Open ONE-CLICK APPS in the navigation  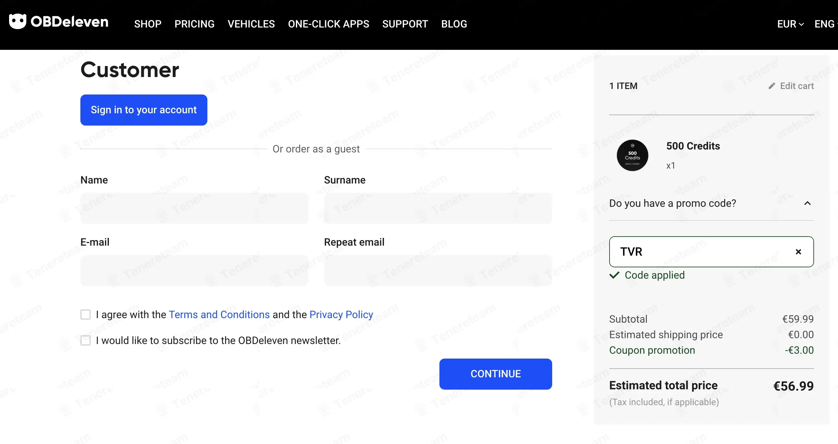tap(329, 24)
